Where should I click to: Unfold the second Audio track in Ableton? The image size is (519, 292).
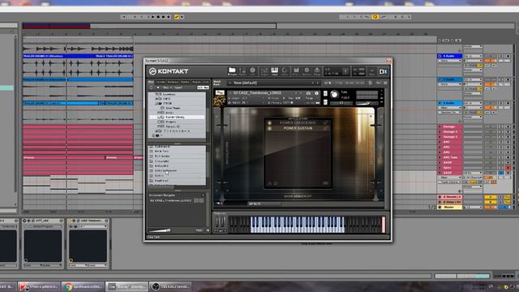440,79
